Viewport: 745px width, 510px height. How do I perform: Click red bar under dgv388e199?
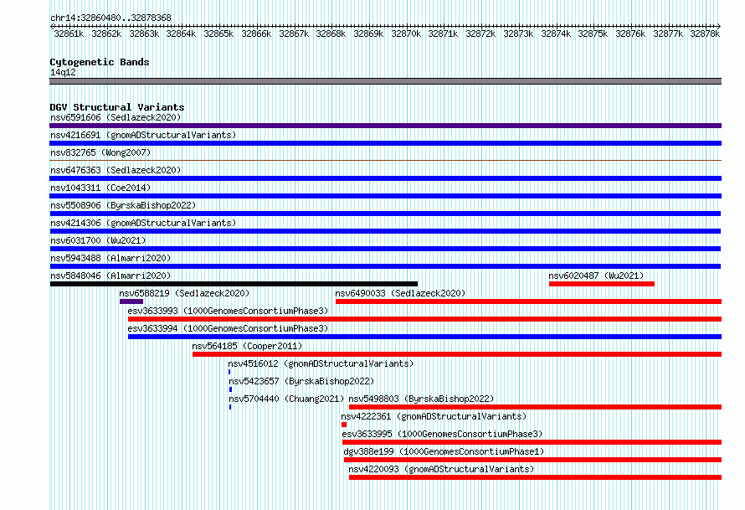[532, 460]
